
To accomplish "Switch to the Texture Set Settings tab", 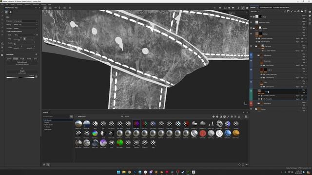I will (281, 8).
